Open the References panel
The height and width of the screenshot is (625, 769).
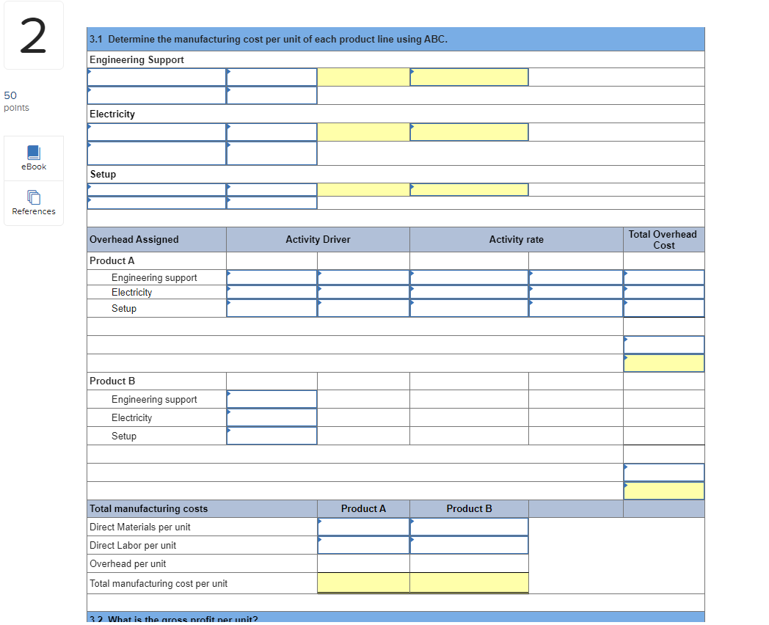pyautogui.click(x=33, y=203)
